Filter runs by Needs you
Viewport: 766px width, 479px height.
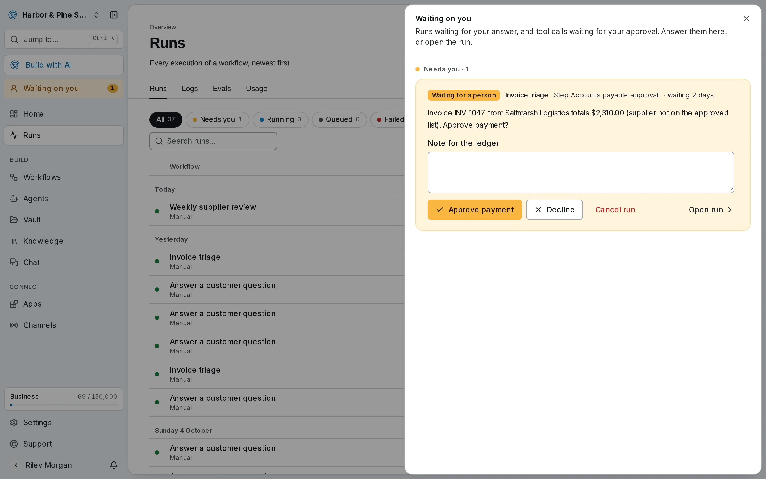tap(218, 119)
